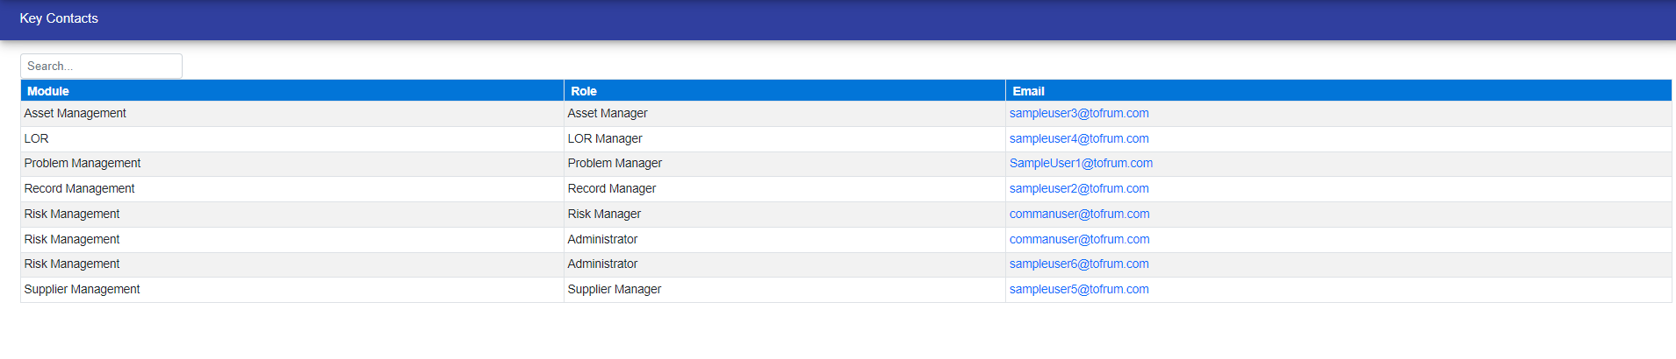Select the Problem Manager role cell
The image size is (1676, 359).
[615, 164]
